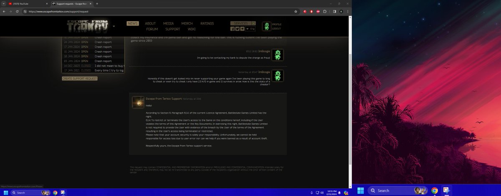
Task: Toggle the Chrome side panel
Action: coord(334,11)
